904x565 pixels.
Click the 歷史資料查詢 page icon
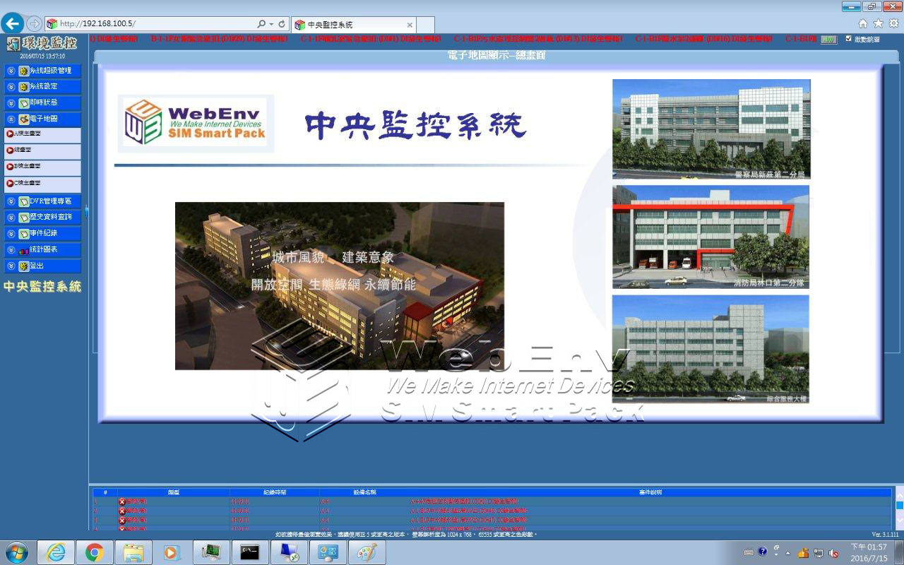click(x=23, y=218)
